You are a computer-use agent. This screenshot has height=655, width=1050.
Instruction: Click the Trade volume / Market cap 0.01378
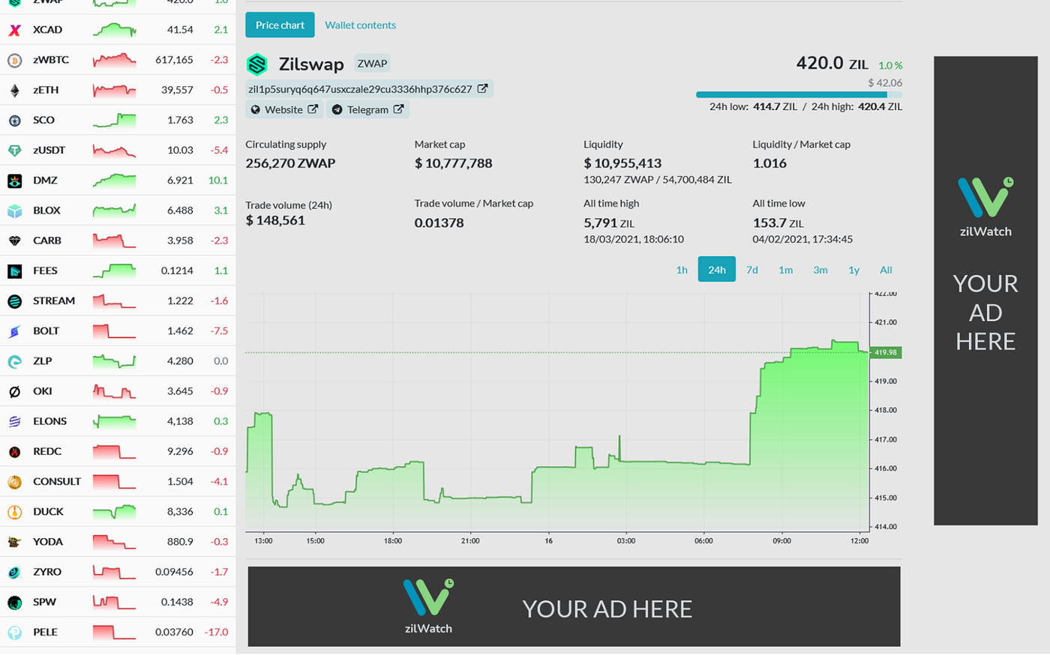(x=439, y=223)
